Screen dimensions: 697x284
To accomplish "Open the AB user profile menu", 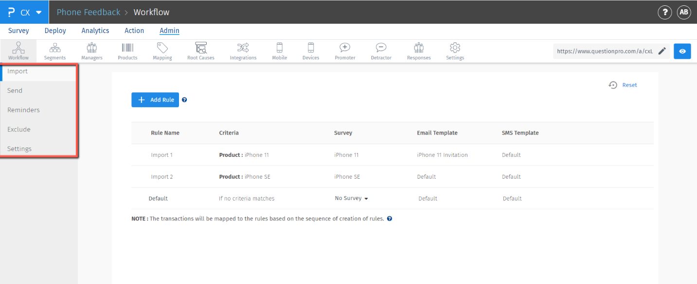I will coord(684,12).
